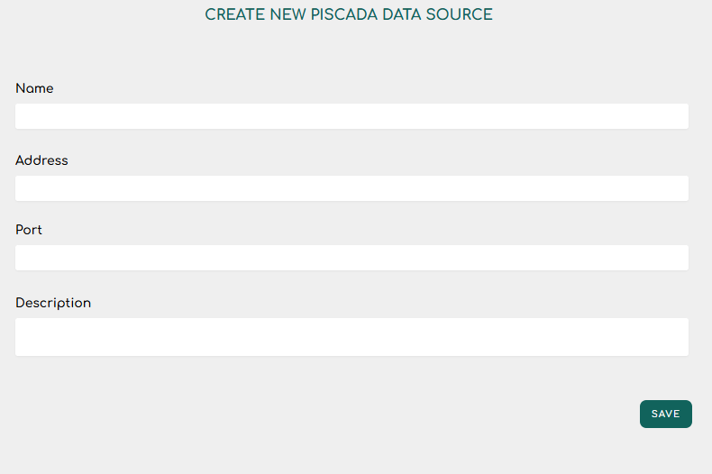712x474 pixels.
Task: Choose the port number entry box
Action: (351, 258)
